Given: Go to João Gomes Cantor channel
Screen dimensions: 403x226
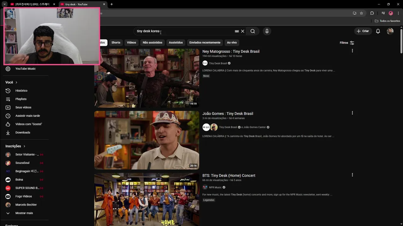Looking at the screenshot, I should 254,127.
